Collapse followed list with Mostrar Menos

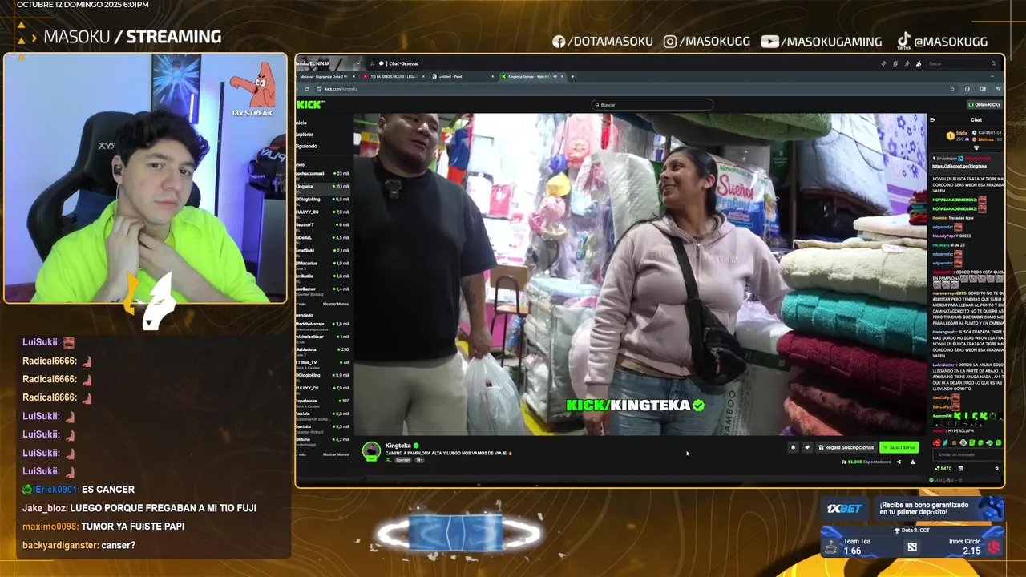coord(336,304)
